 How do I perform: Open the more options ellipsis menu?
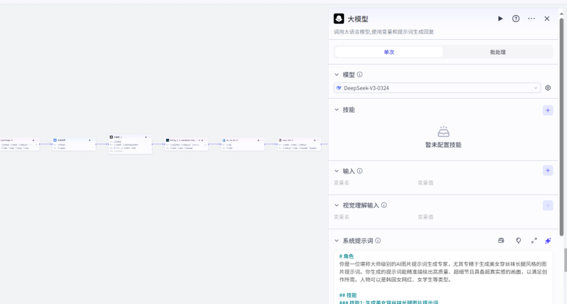click(x=531, y=18)
